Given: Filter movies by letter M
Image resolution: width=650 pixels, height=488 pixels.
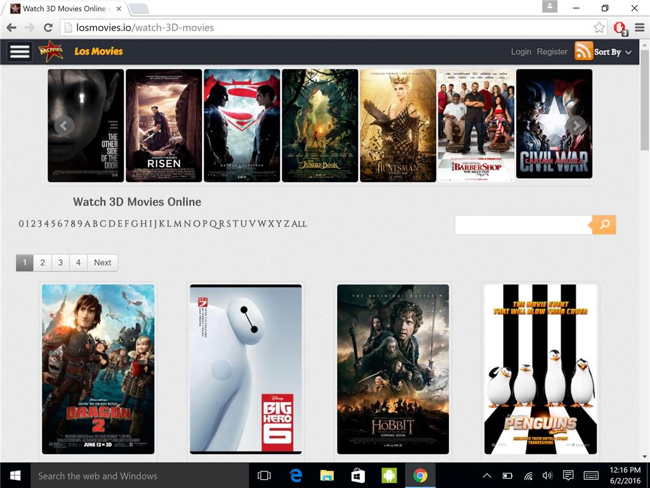Looking at the screenshot, I should pos(178,224).
